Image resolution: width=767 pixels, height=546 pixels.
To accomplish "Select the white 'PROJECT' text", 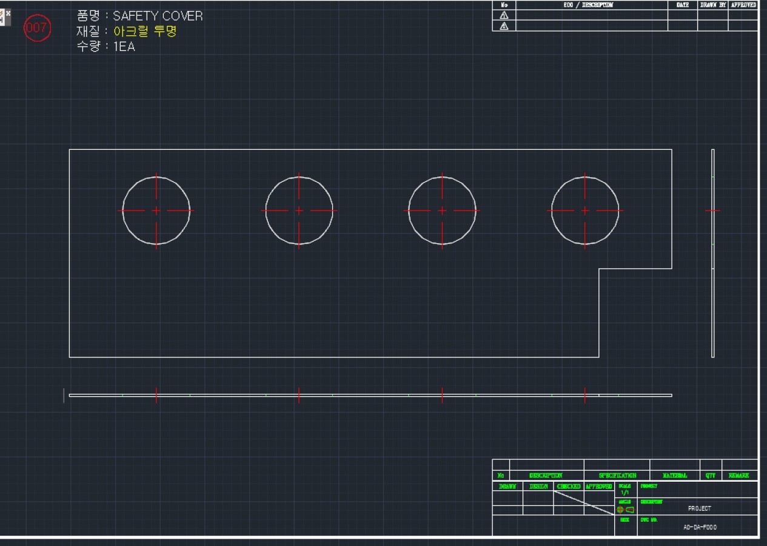I will pos(700,509).
